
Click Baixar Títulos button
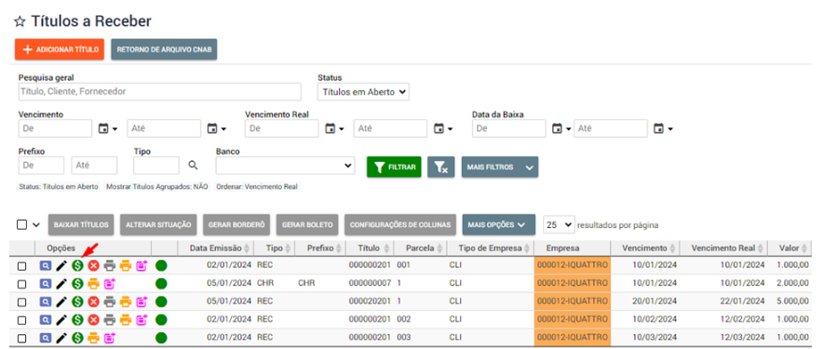81,224
